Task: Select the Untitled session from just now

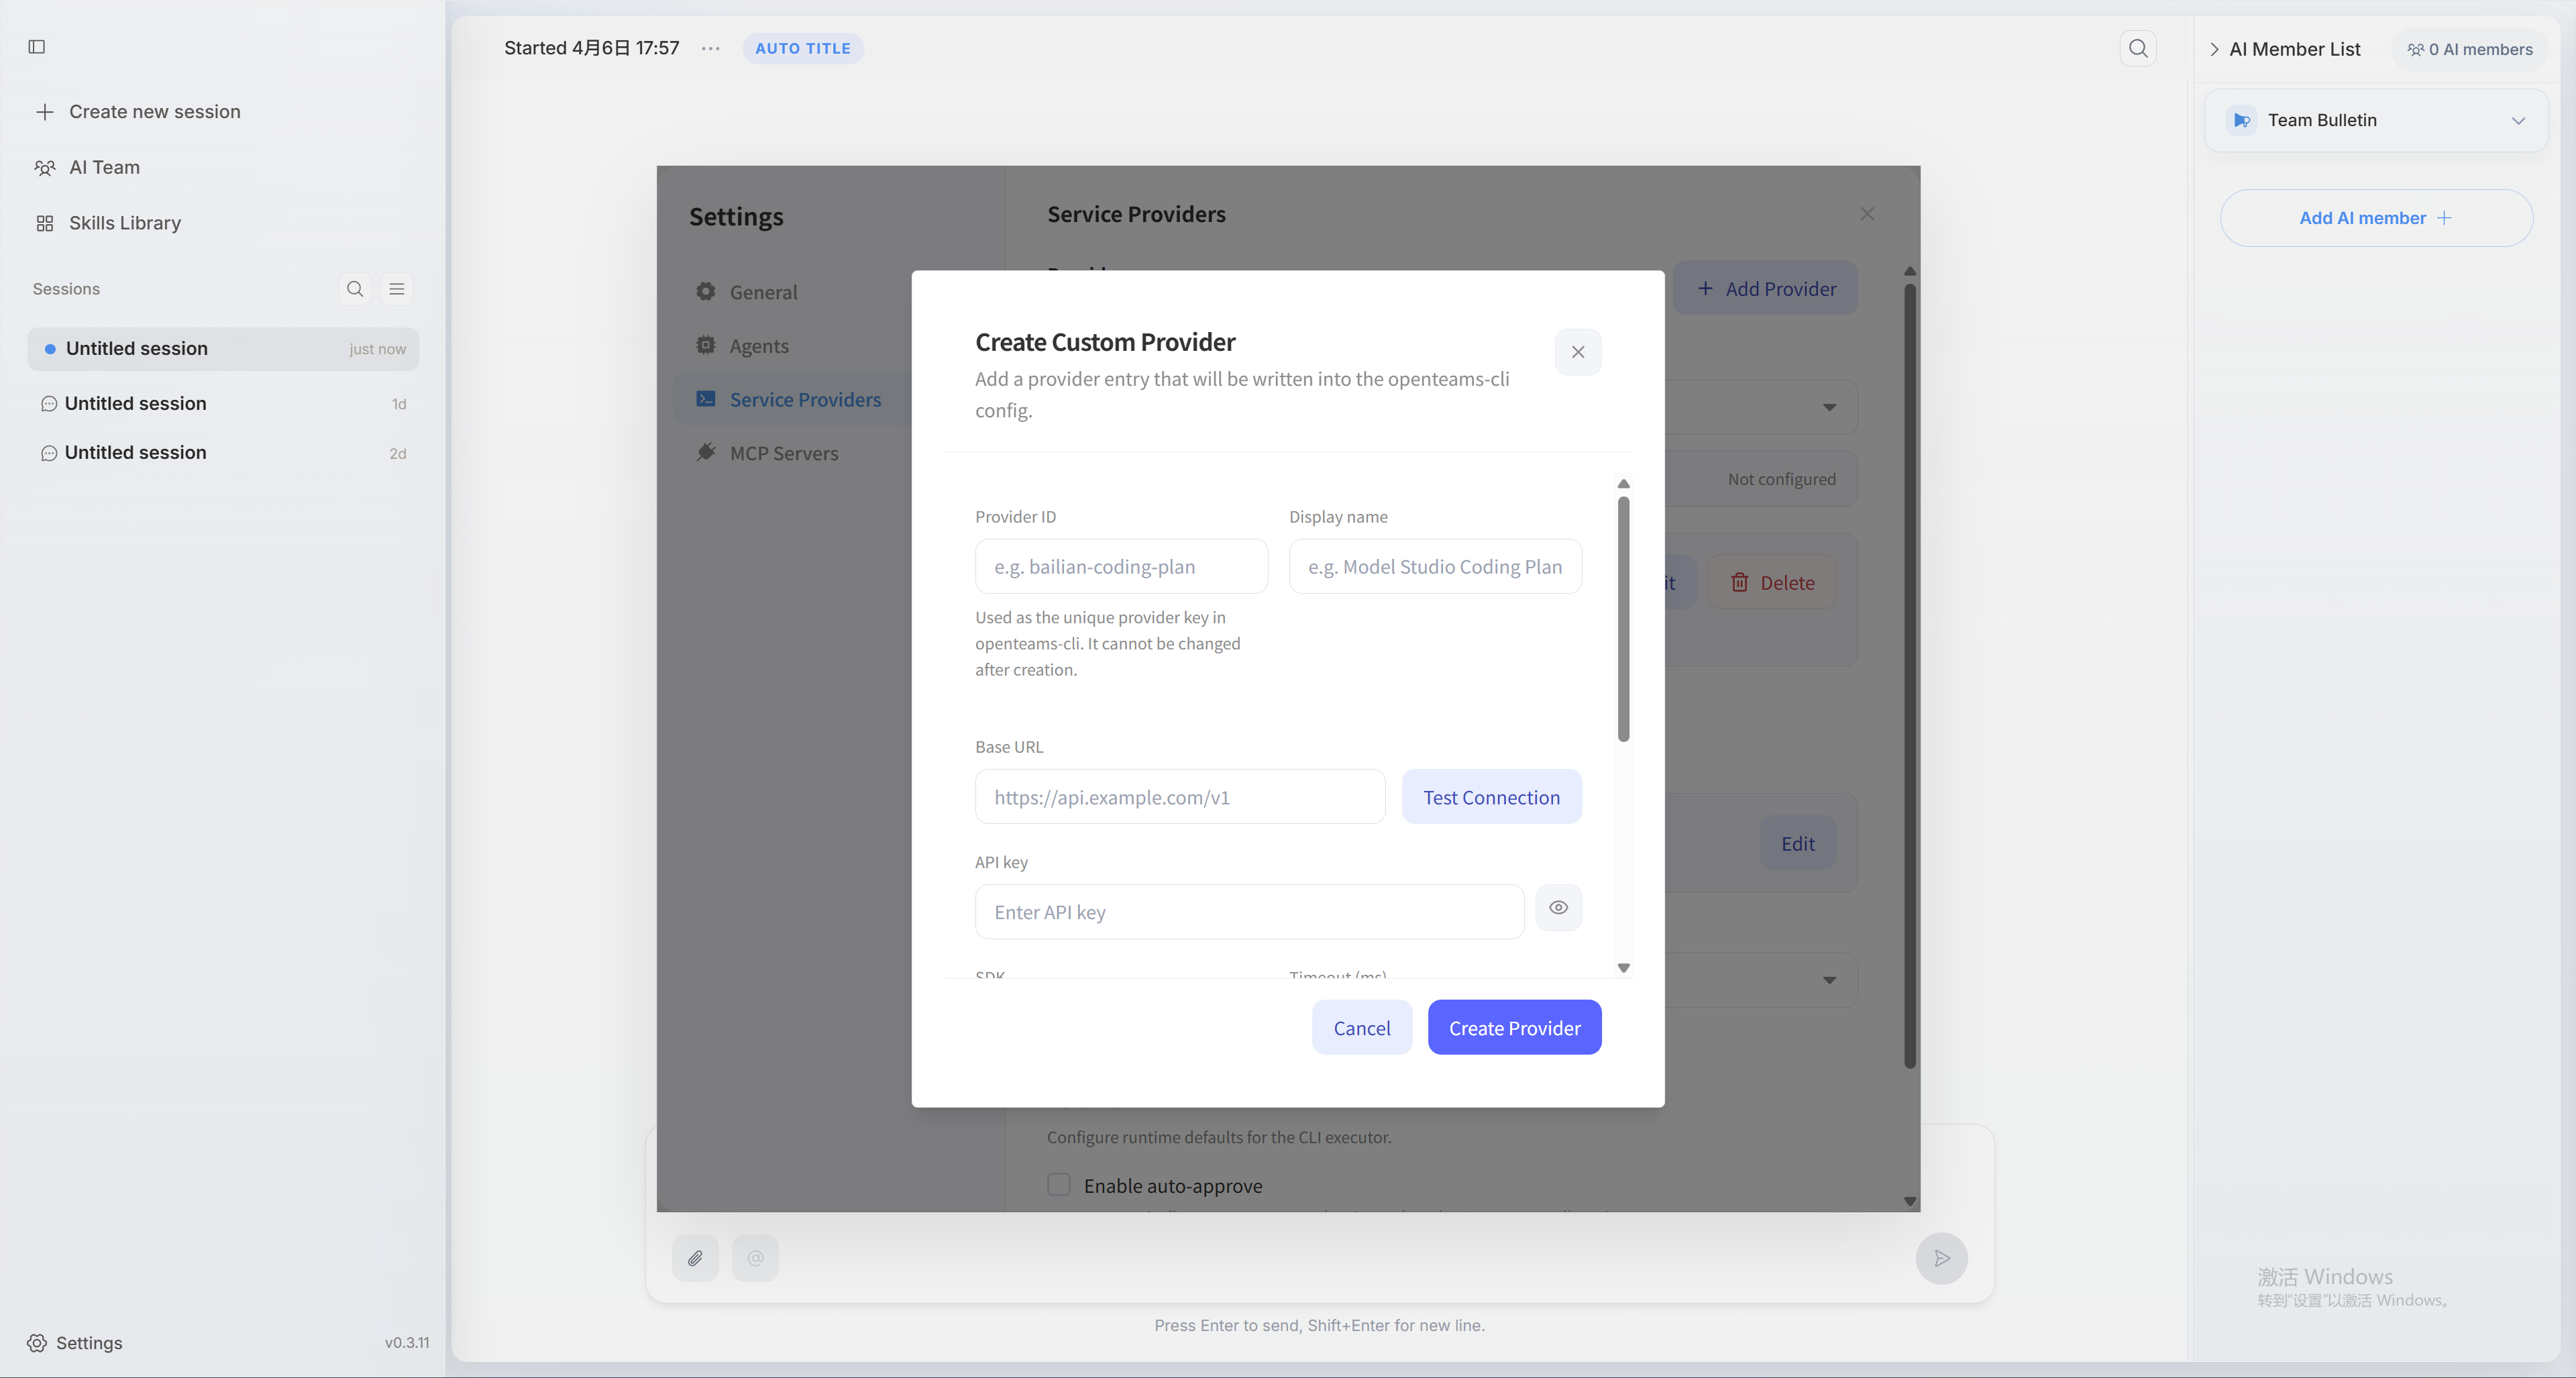Action: tap(223, 349)
